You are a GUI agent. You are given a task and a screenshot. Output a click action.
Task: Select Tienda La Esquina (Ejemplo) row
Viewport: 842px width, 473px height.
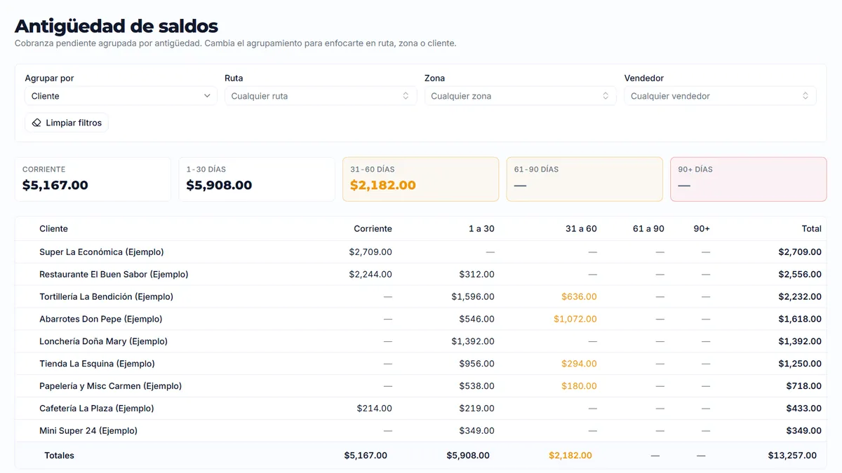click(x=421, y=364)
